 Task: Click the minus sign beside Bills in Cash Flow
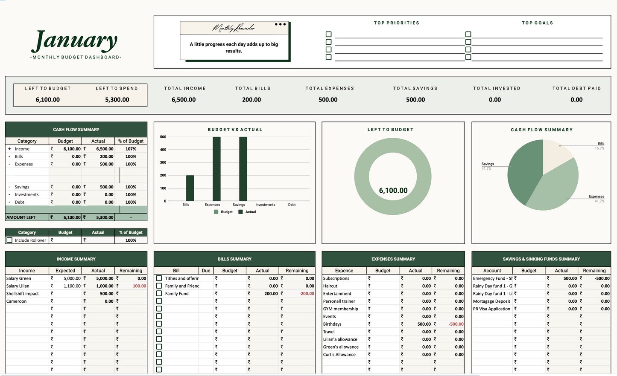tap(9, 156)
